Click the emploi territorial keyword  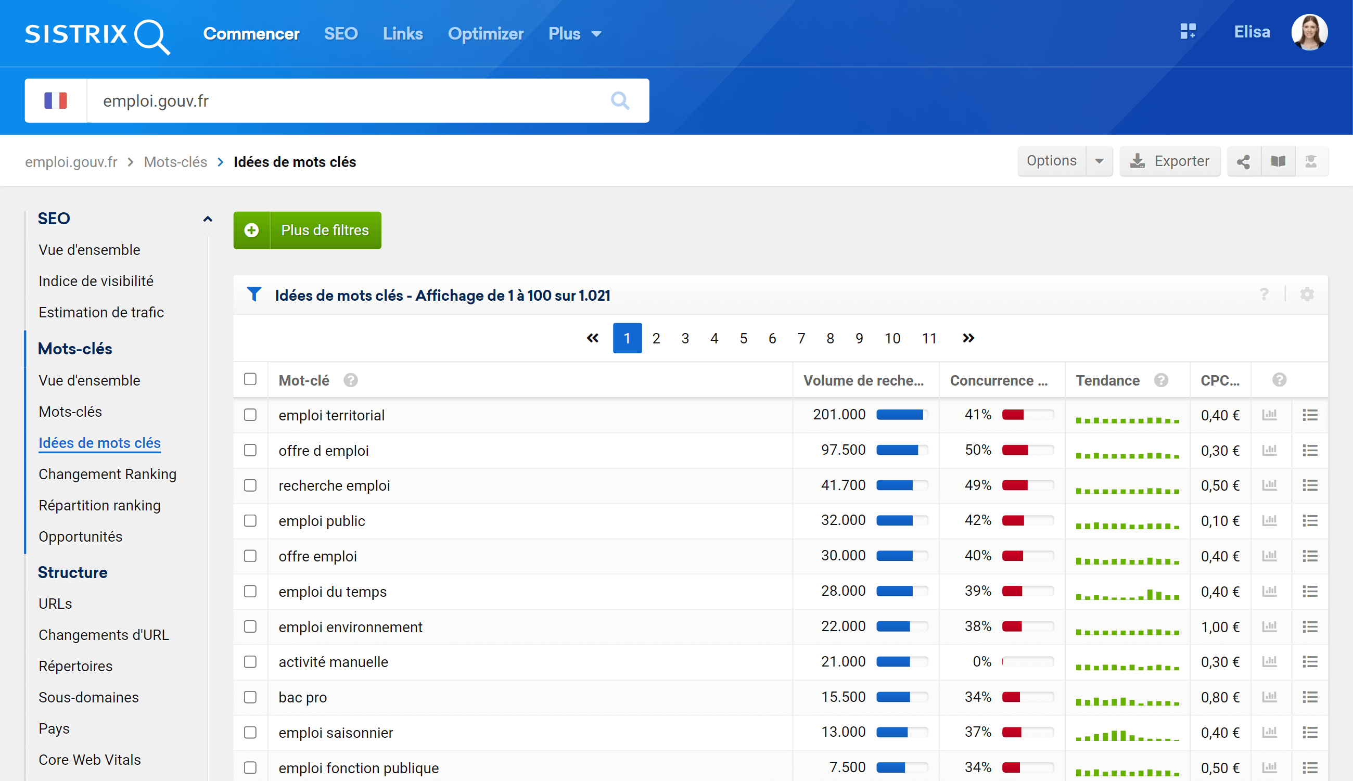click(331, 415)
